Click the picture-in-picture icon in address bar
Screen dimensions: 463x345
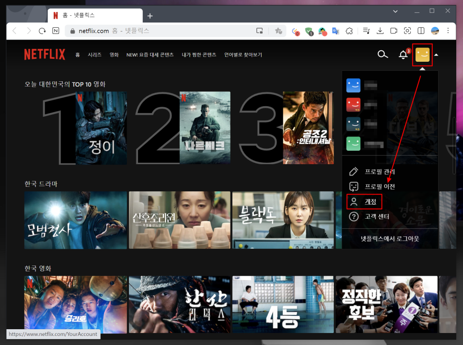pos(260,31)
